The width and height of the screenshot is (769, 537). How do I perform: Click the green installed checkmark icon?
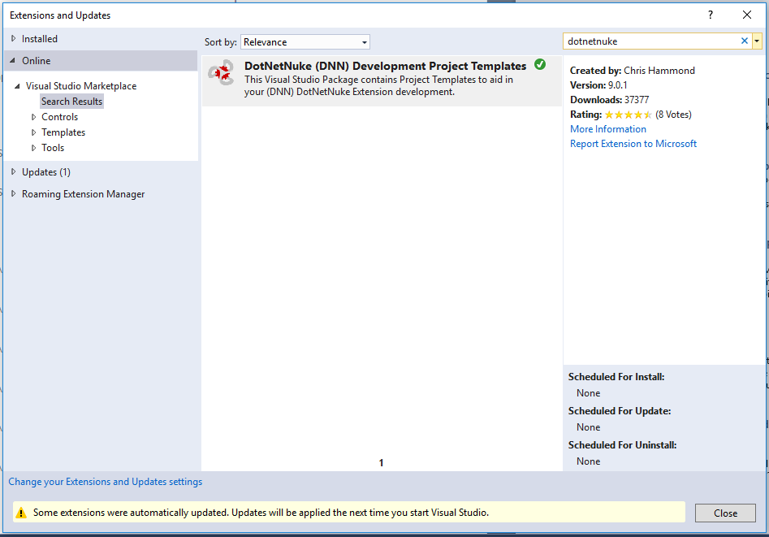click(x=540, y=64)
